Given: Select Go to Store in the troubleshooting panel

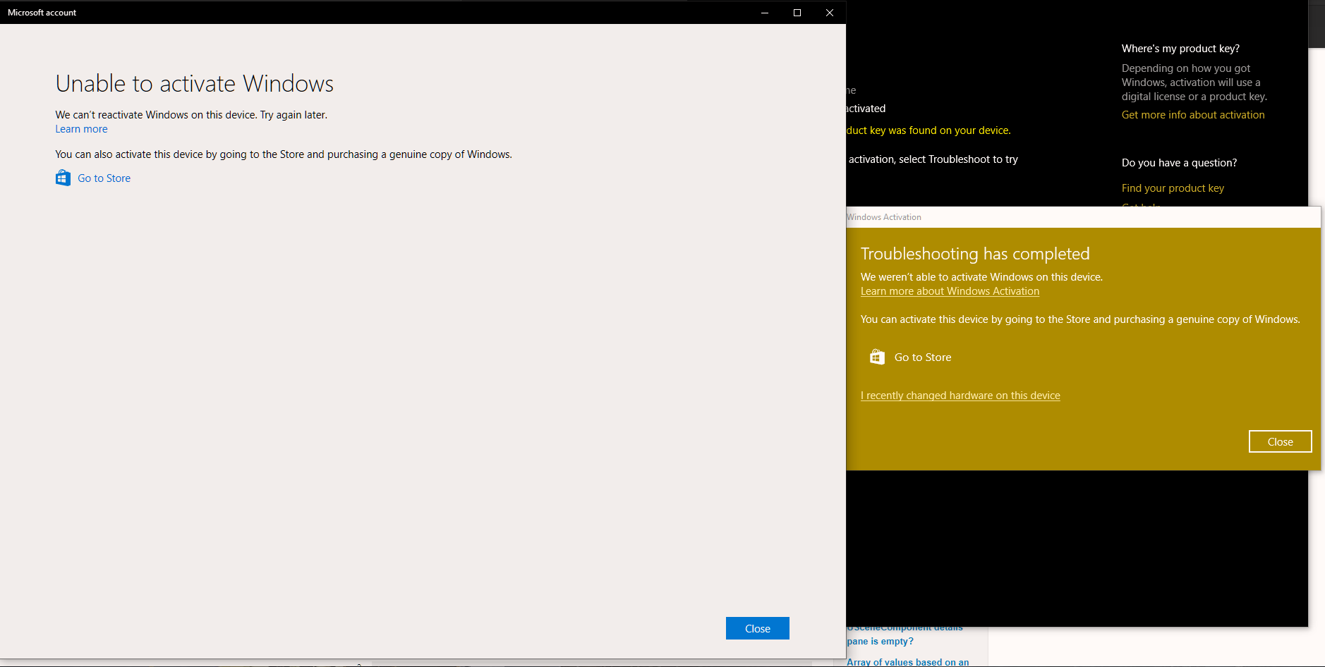Looking at the screenshot, I should 922,357.
